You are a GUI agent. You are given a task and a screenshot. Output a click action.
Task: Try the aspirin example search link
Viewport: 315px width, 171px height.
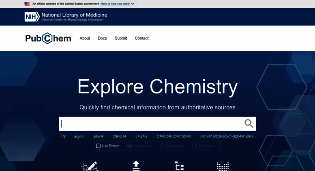point(79,137)
